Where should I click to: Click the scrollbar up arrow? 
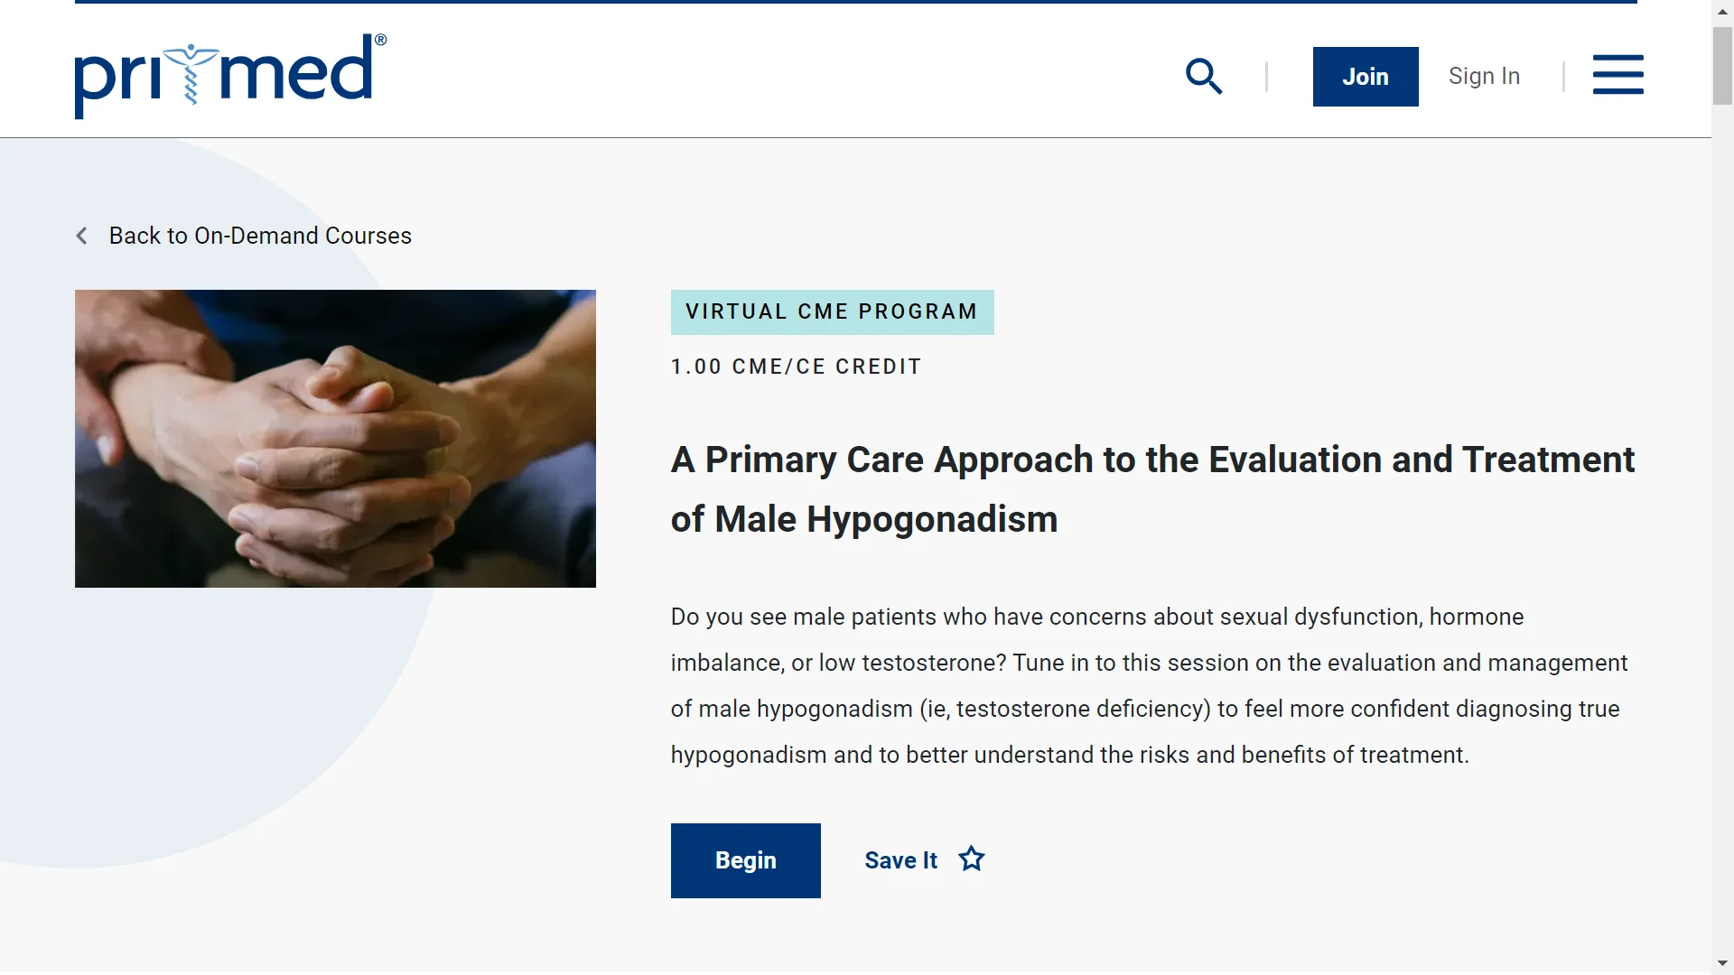click(x=1722, y=11)
